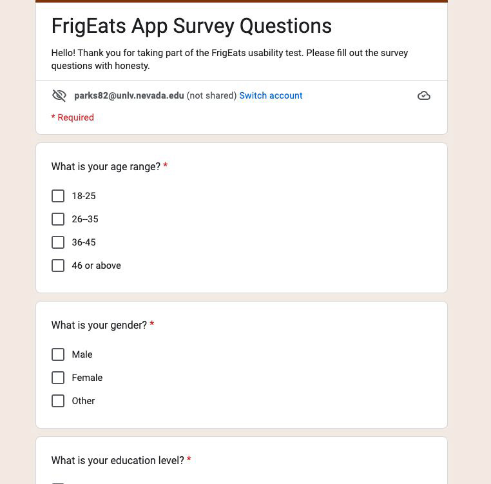Tick the 36-45 age option
This screenshot has height=484, width=491.
[58, 242]
